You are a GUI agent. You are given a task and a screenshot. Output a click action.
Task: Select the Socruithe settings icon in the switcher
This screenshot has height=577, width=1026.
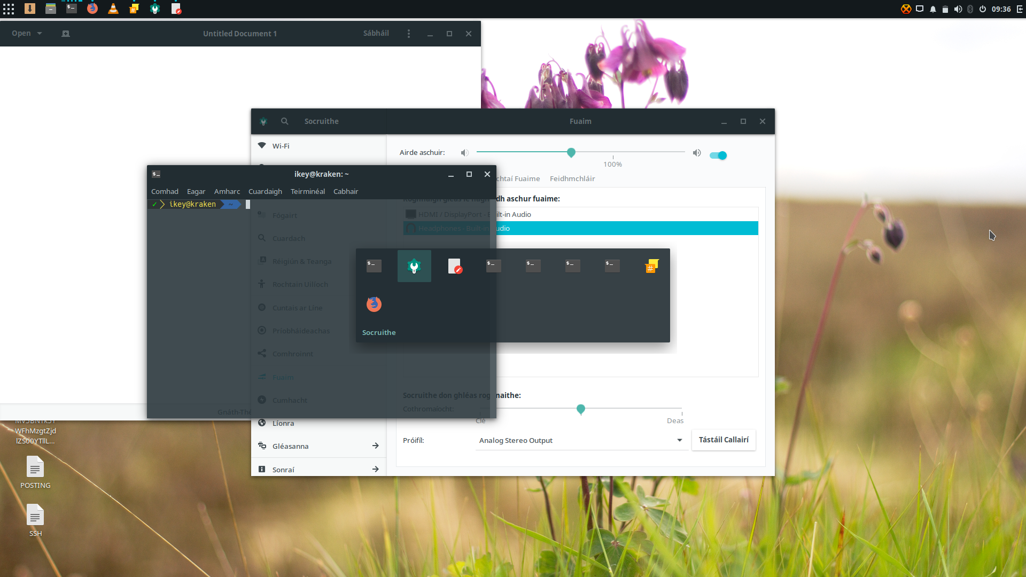coord(414,266)
